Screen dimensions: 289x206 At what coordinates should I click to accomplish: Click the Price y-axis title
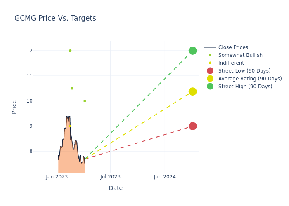14,107
